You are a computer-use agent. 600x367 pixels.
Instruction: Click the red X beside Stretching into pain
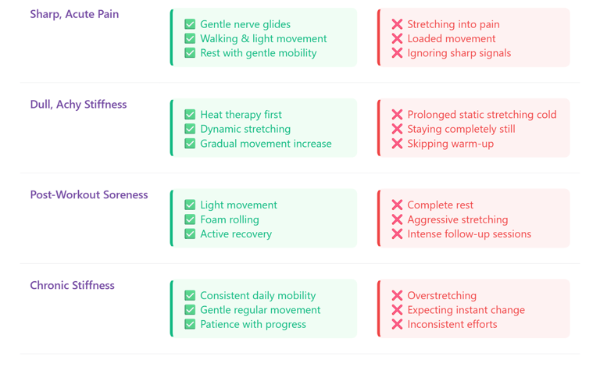pyautogui.click(x=397, y=24)
